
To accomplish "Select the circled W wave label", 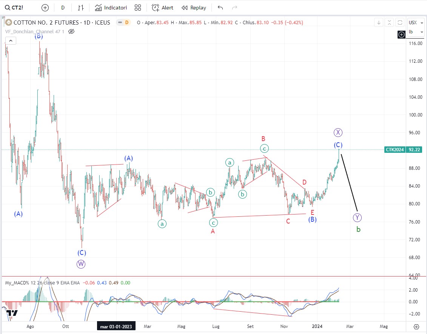I will [x=81, y=264].
